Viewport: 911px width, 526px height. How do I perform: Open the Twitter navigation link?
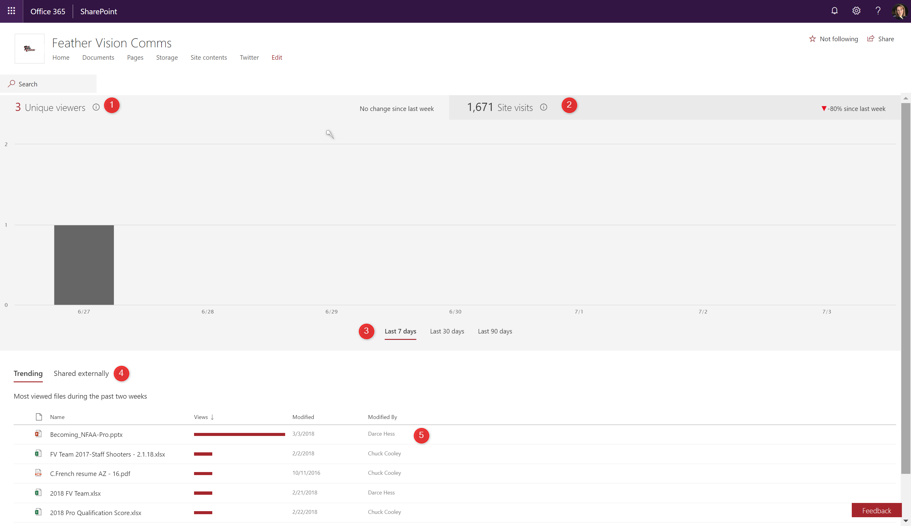click(249, 57)
